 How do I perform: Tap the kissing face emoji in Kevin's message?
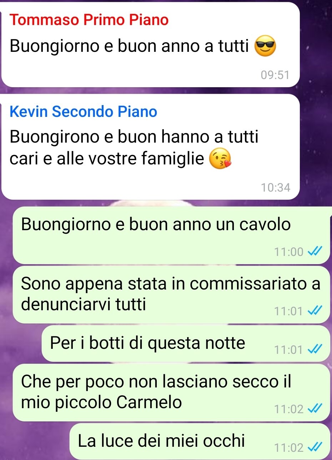[x=219, y=160]
